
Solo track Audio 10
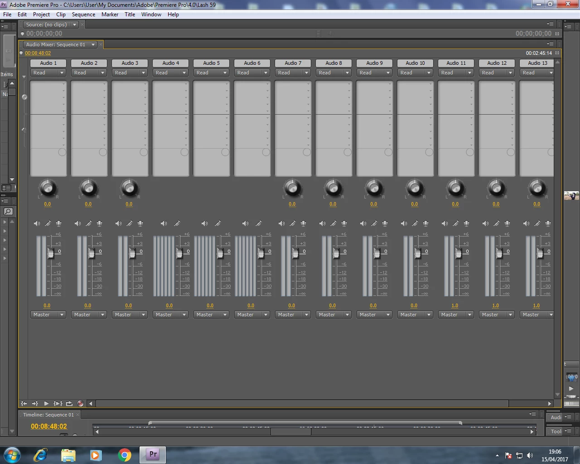(415, 223)
